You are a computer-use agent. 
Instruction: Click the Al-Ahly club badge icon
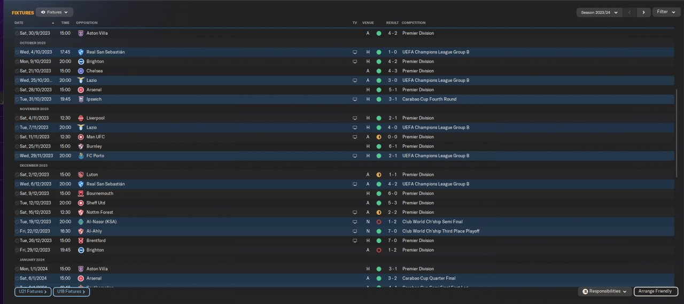click(x=81, y=231)
